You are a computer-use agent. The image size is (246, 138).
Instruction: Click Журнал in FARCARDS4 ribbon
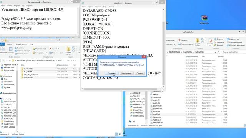219,45
